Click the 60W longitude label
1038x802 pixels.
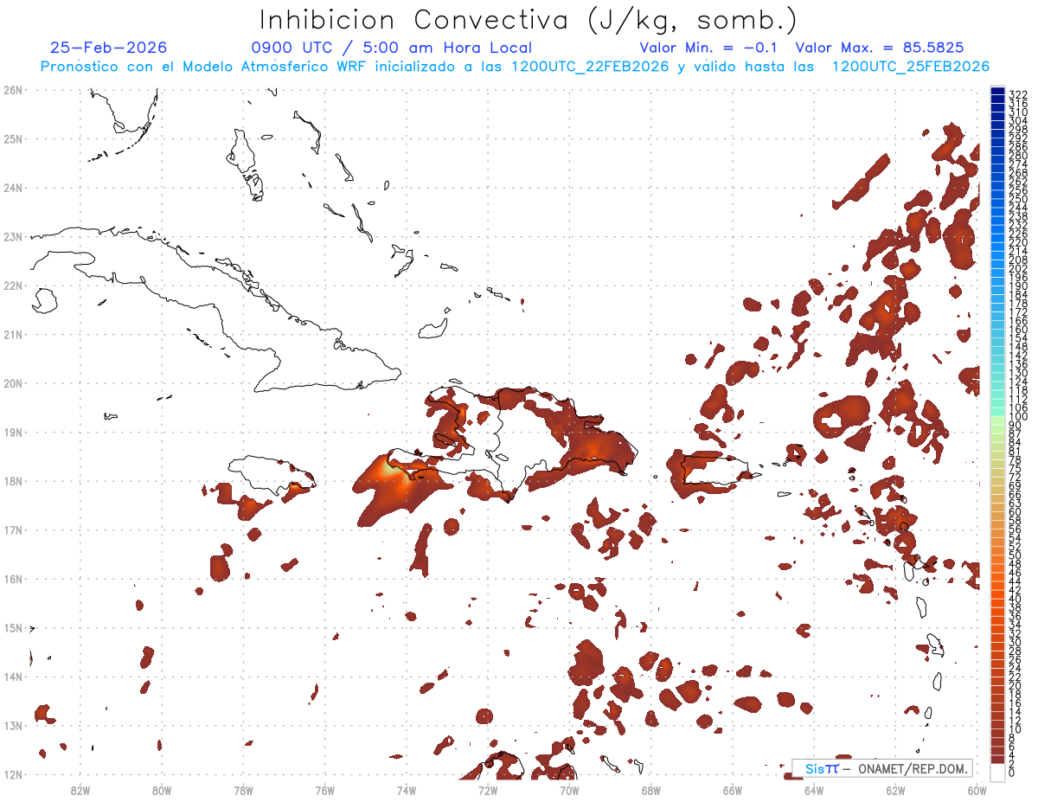click(977, 789)
